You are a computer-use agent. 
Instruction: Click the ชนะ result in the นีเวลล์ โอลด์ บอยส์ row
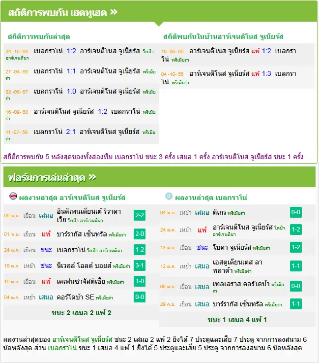click(46, 265)
